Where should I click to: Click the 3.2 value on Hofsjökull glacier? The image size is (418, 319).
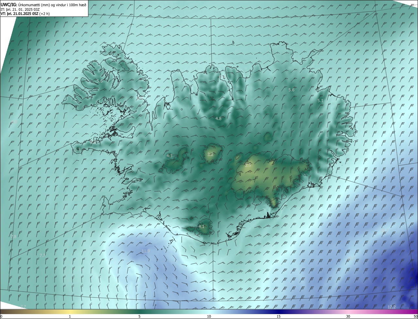click(x=210, y=154)
